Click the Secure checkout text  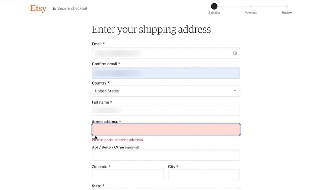[73, 8]
